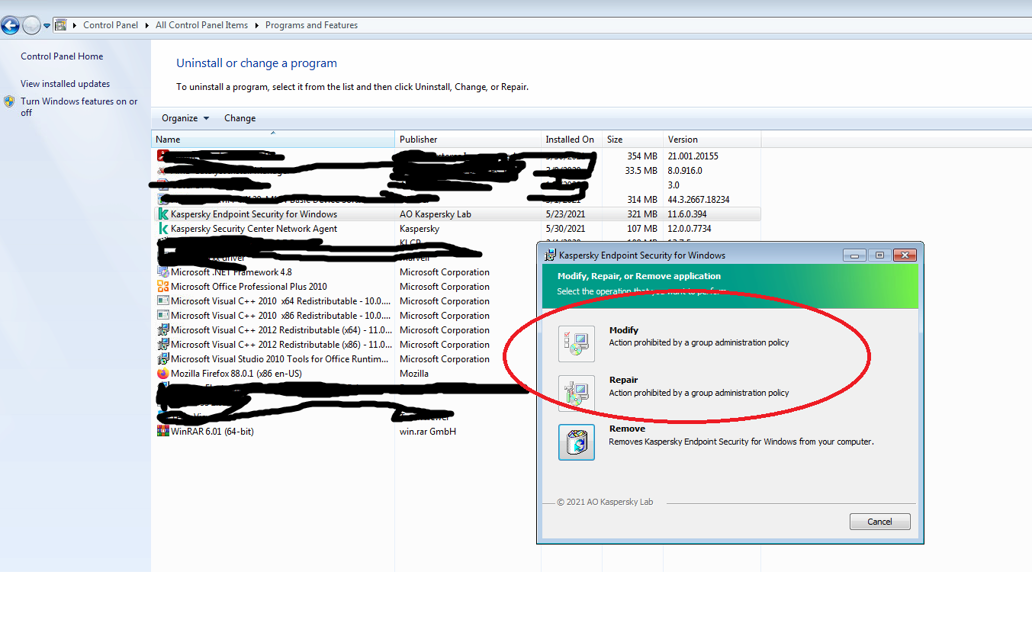The height and width of the screenshot is (620, 1032).
Task: Open View installed updates link
Action: [x=66, y=84]
